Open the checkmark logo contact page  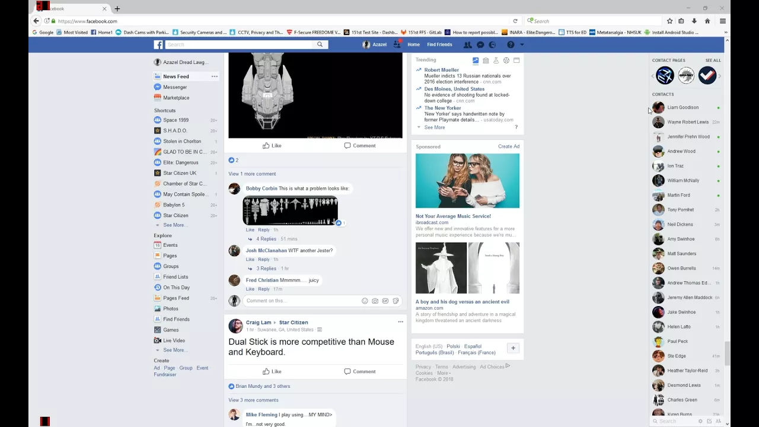coord(707,75)
